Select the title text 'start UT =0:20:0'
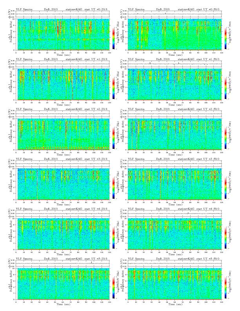240x311 pixels. coord(96,9)
